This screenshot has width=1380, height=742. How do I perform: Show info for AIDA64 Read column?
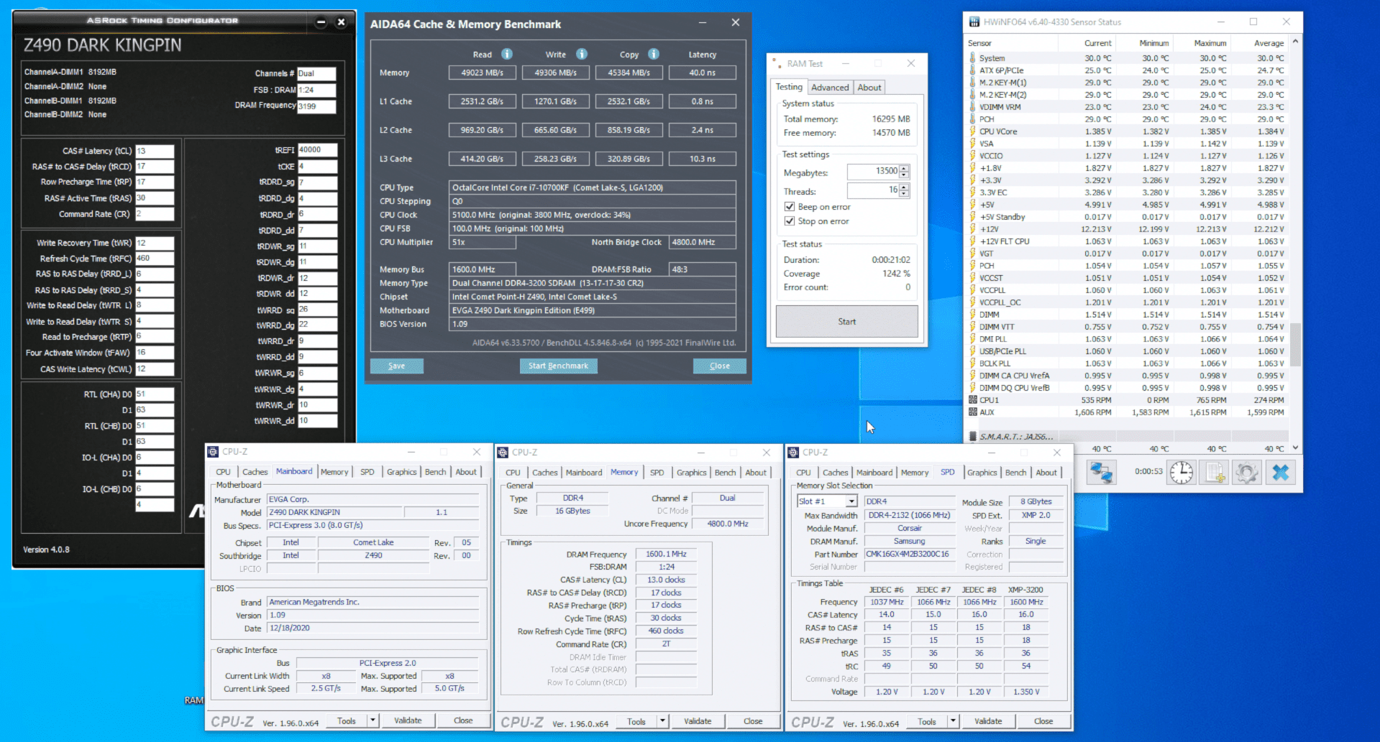507,54
